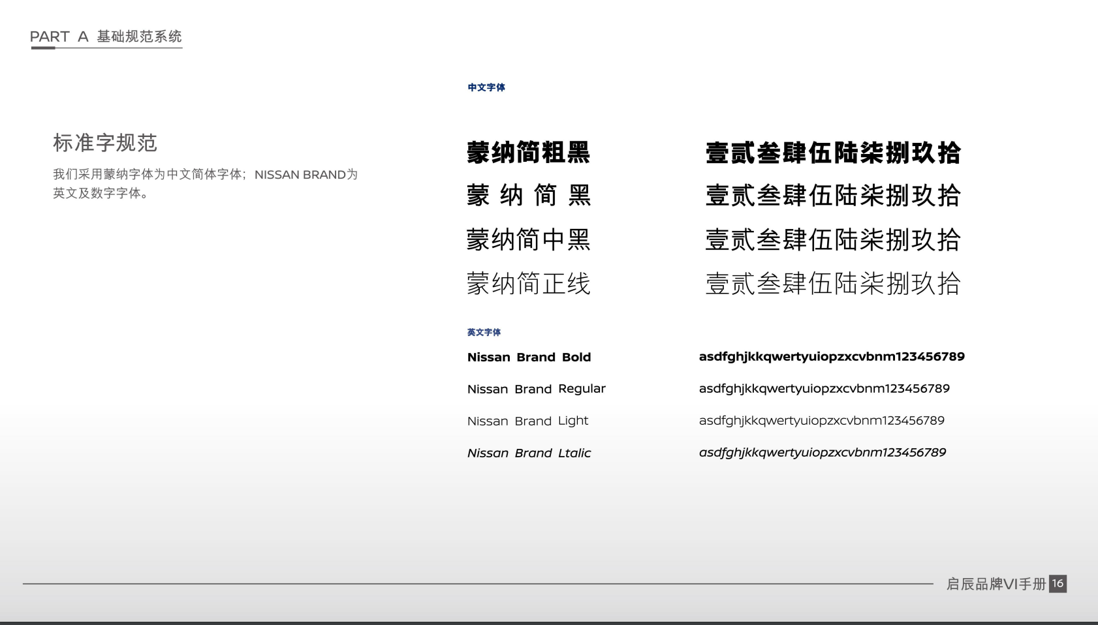
Task: Click the '中文字体' section label
Action: pyautogui.click(x=486, y=87)
